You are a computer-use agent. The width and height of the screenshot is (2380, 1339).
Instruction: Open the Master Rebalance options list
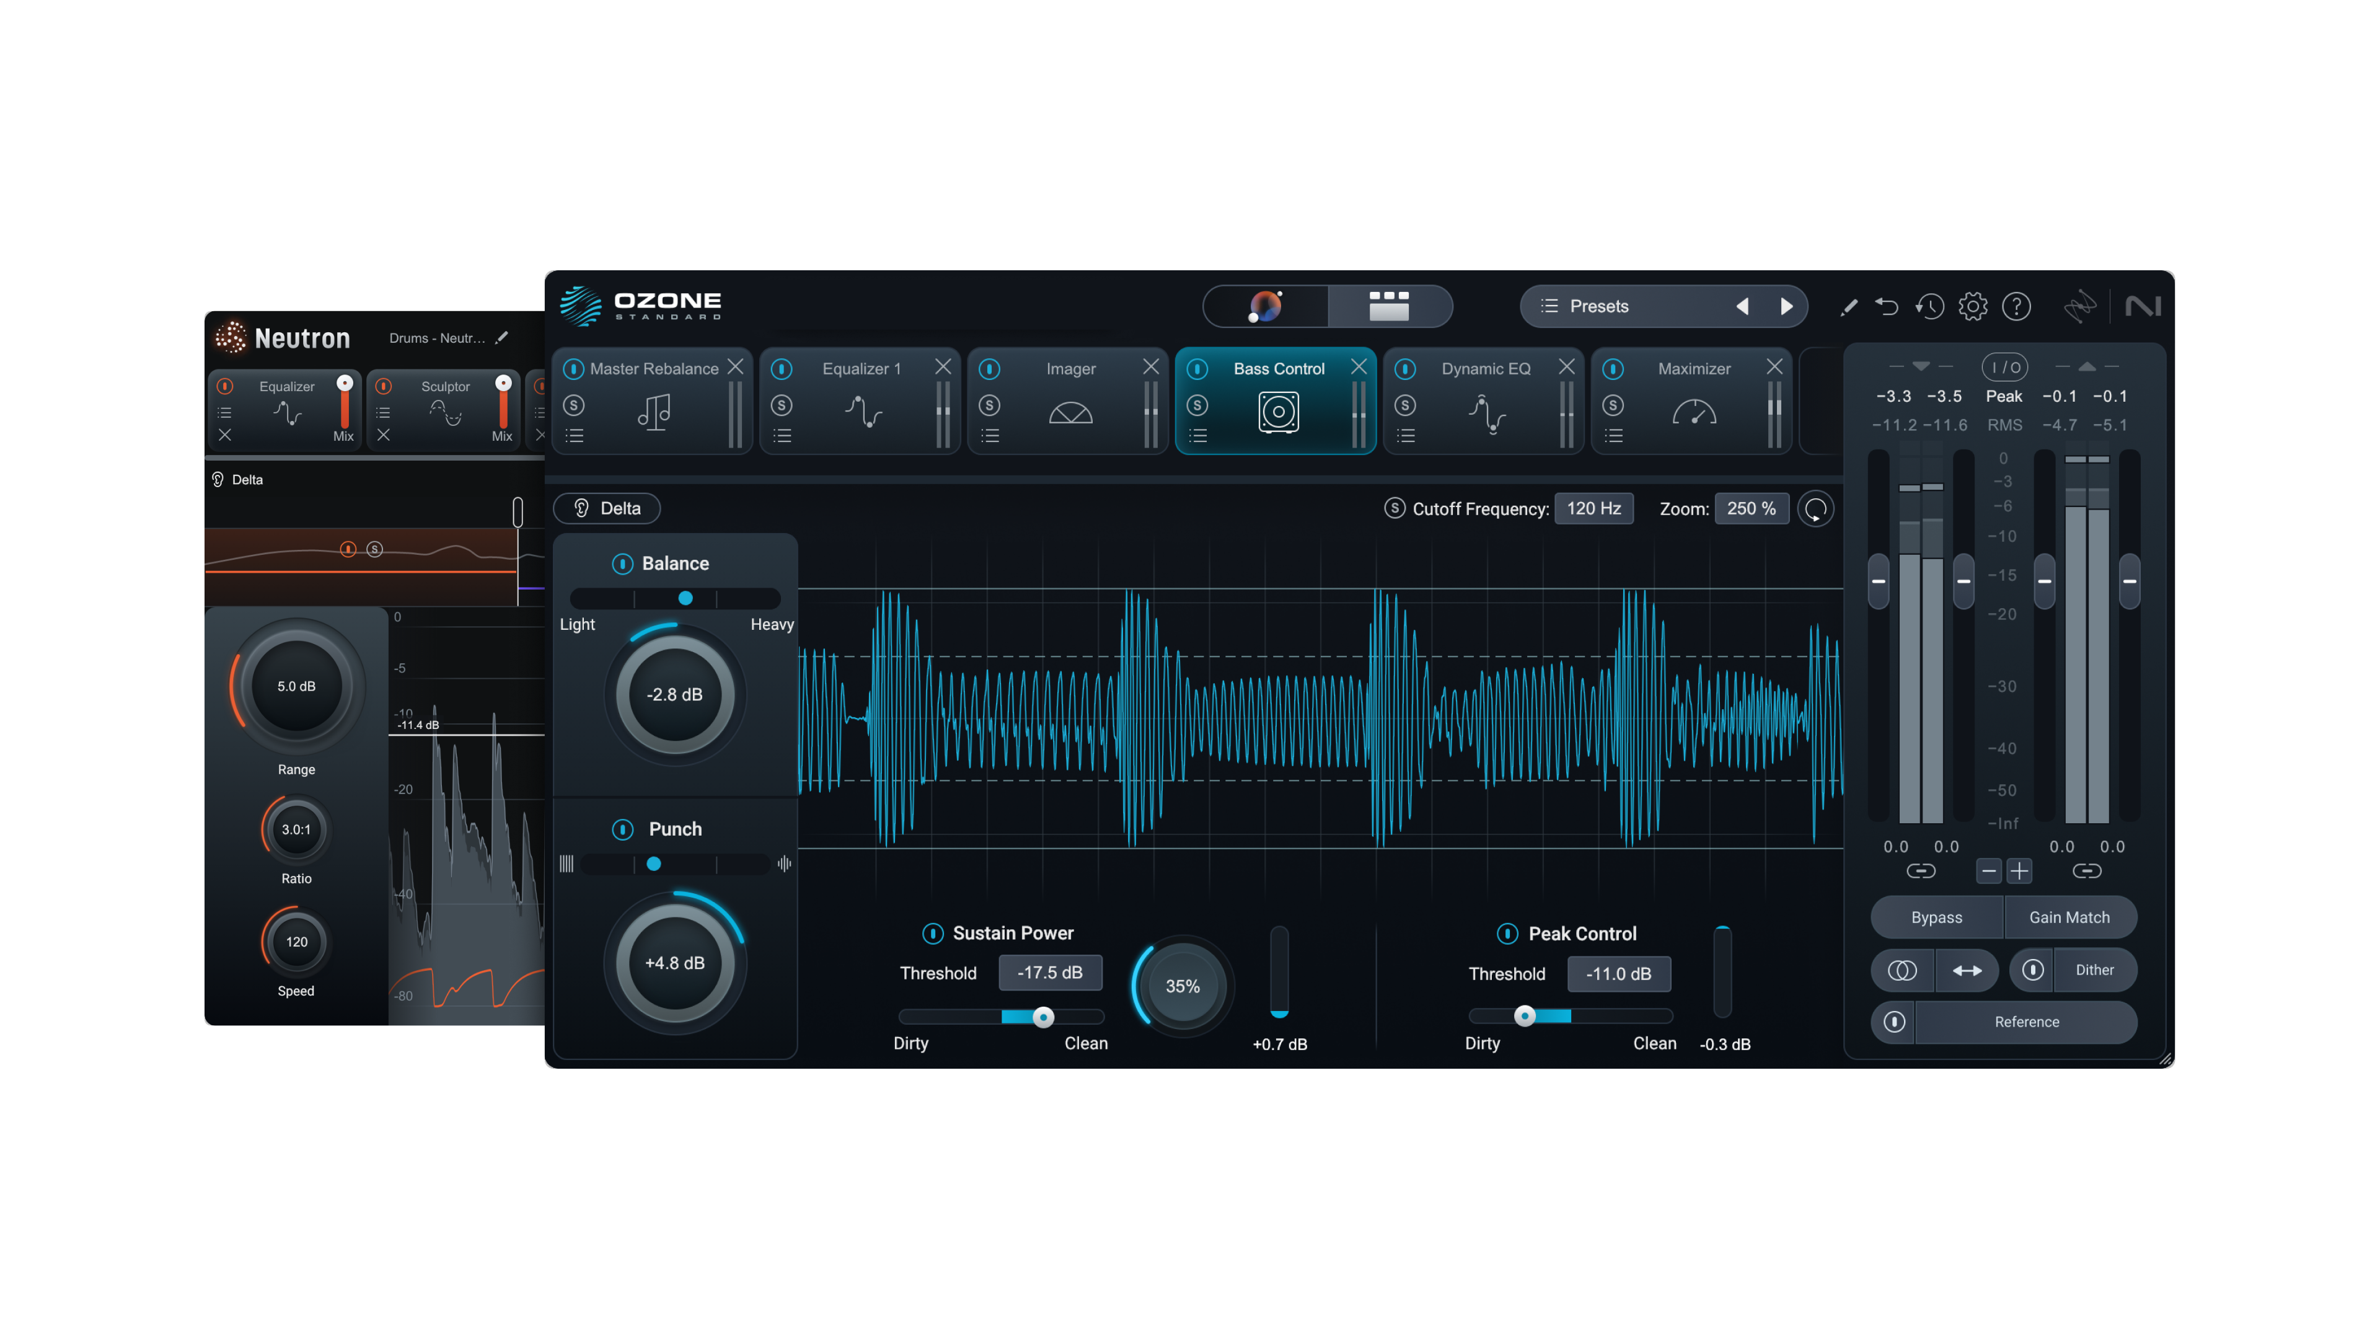pyautogui.click(x=574, y=435)
